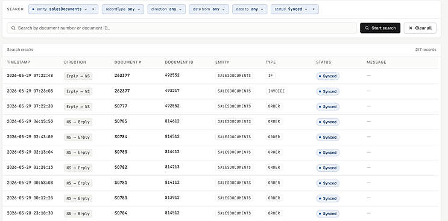448x221 pixels.
Task: Click the DOCUMENT # column header
Action: [x=128, y=62]
